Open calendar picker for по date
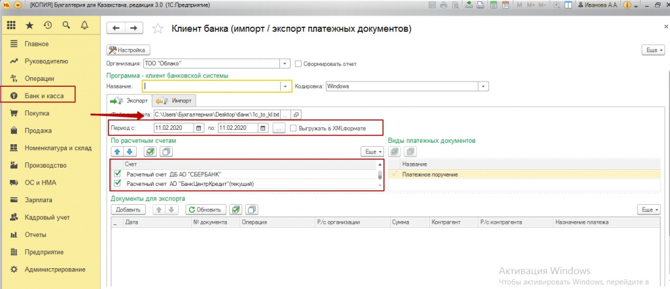The width and height of the screenshot is (670, 289). coord(263,127)
